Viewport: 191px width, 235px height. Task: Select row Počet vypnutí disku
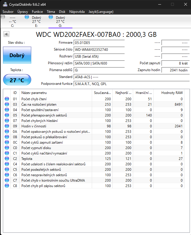(94, 148)
